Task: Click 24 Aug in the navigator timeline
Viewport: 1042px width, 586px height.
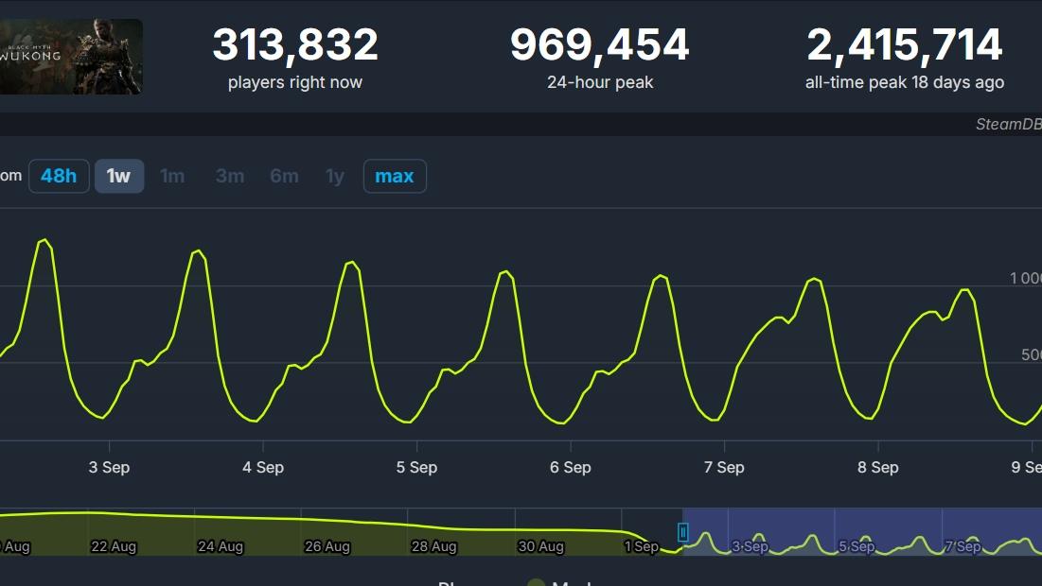Action: pyautogui.click(x=221, y=547)
